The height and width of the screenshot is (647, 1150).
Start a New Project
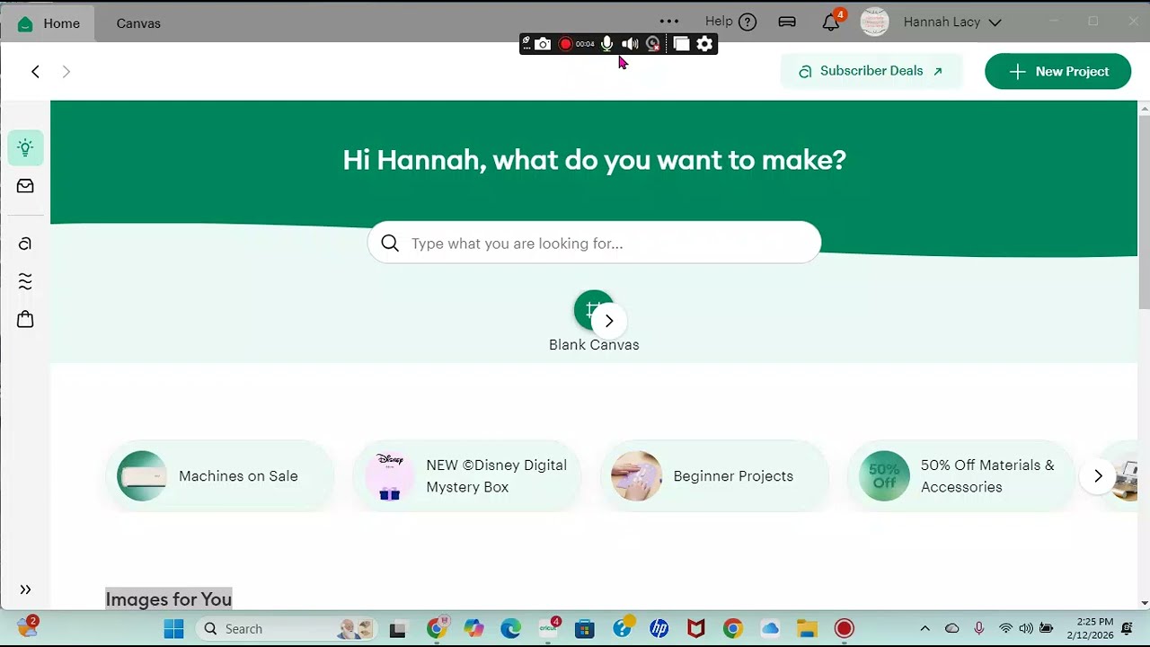(1057, 71)
